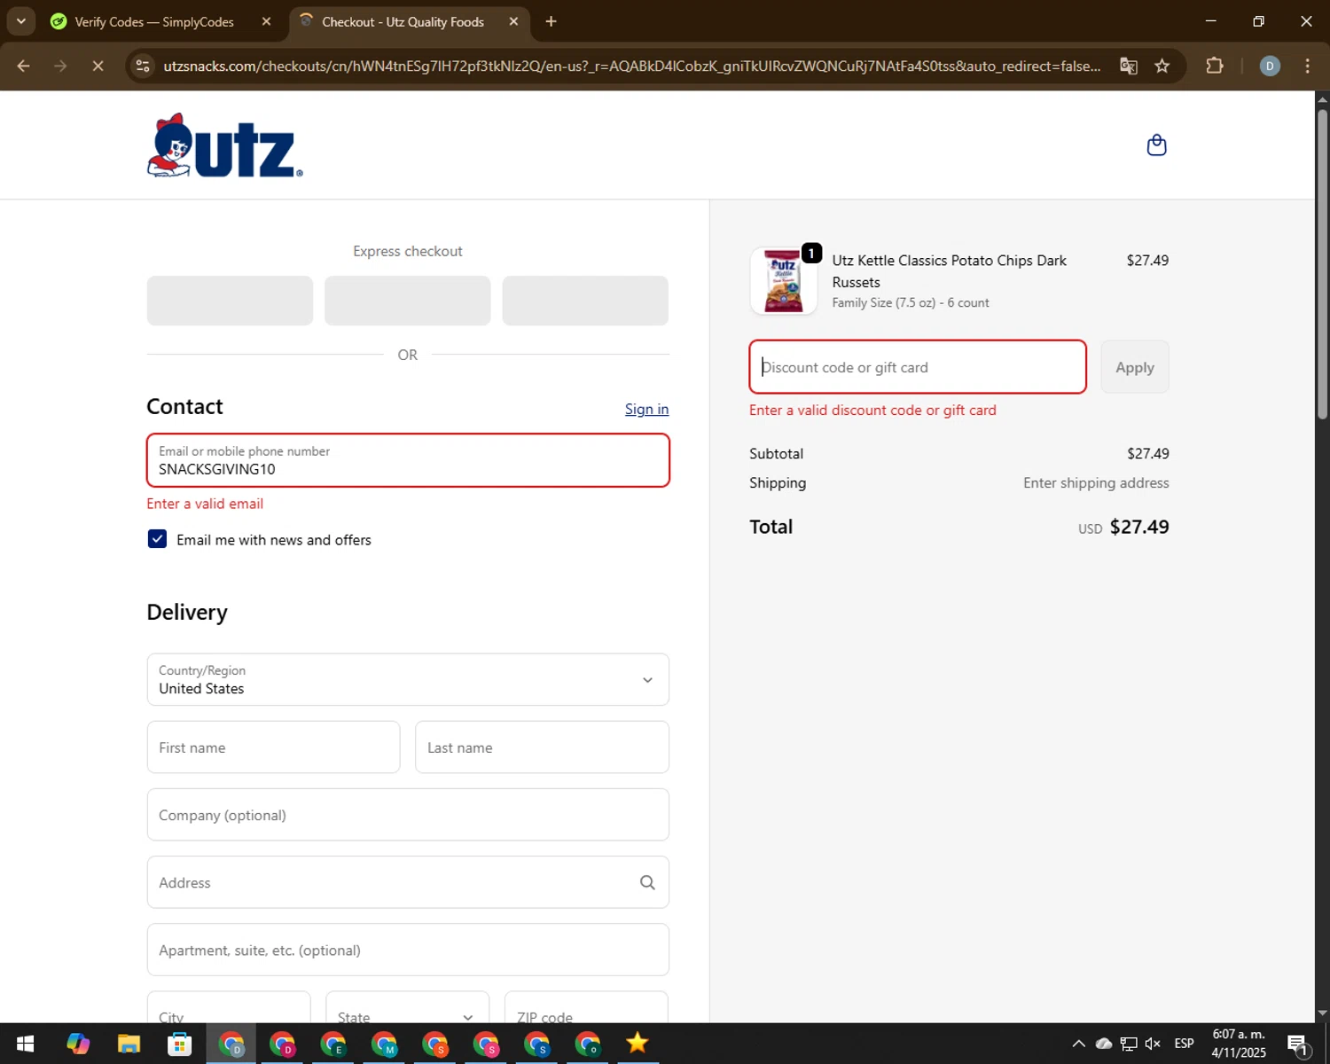Open network settings tray icon

[x=1128, y=1044]
